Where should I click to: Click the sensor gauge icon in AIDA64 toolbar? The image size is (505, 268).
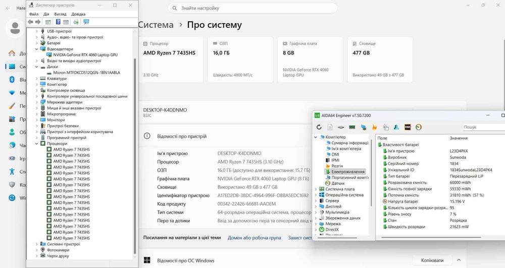click(x=418, y=127)
